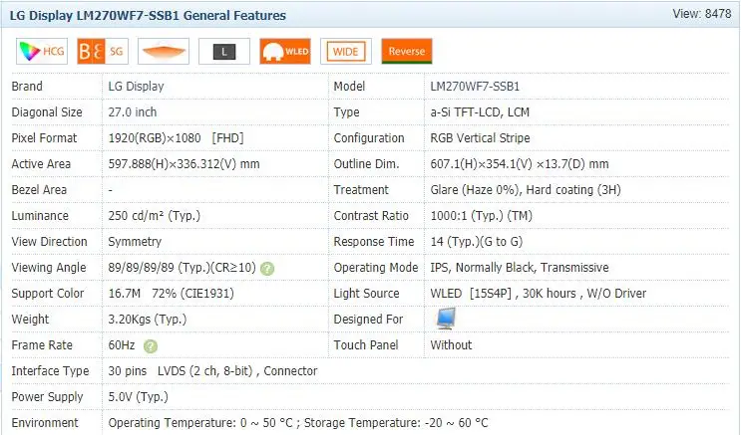
Task: Click the 16.7M 72% (CIE1931) color value
Action: tap(172, 294)
